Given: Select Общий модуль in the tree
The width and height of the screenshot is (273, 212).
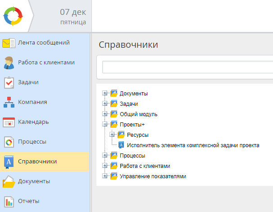Looking at the screenshot, I should pos(138,114).
